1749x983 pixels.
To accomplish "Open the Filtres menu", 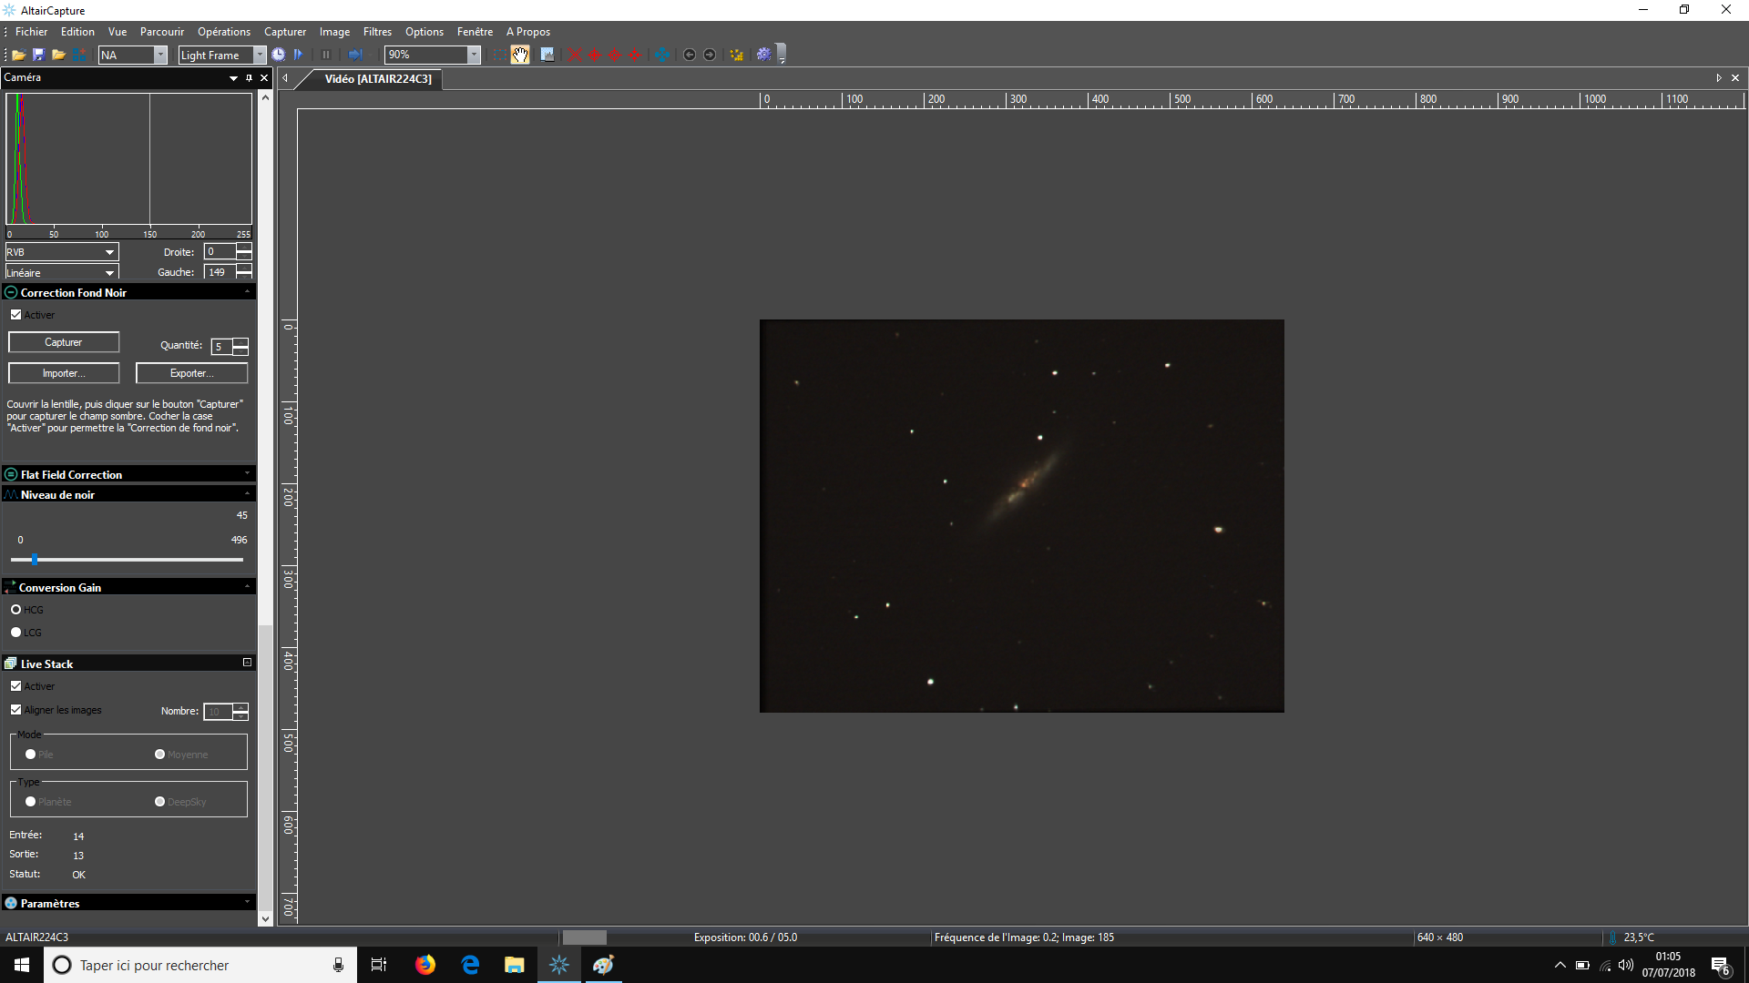I will click(377, 32).
